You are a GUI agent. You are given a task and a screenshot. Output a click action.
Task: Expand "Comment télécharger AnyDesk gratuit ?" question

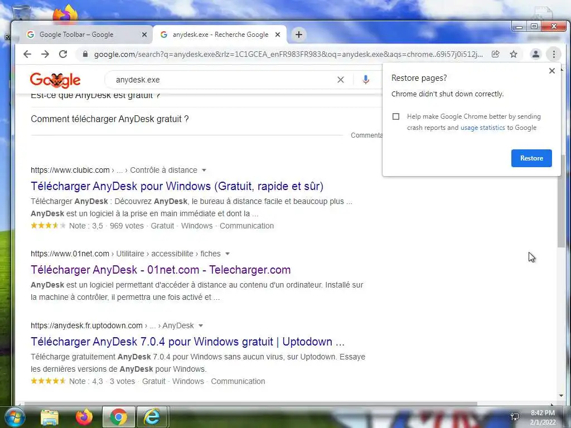110,119
